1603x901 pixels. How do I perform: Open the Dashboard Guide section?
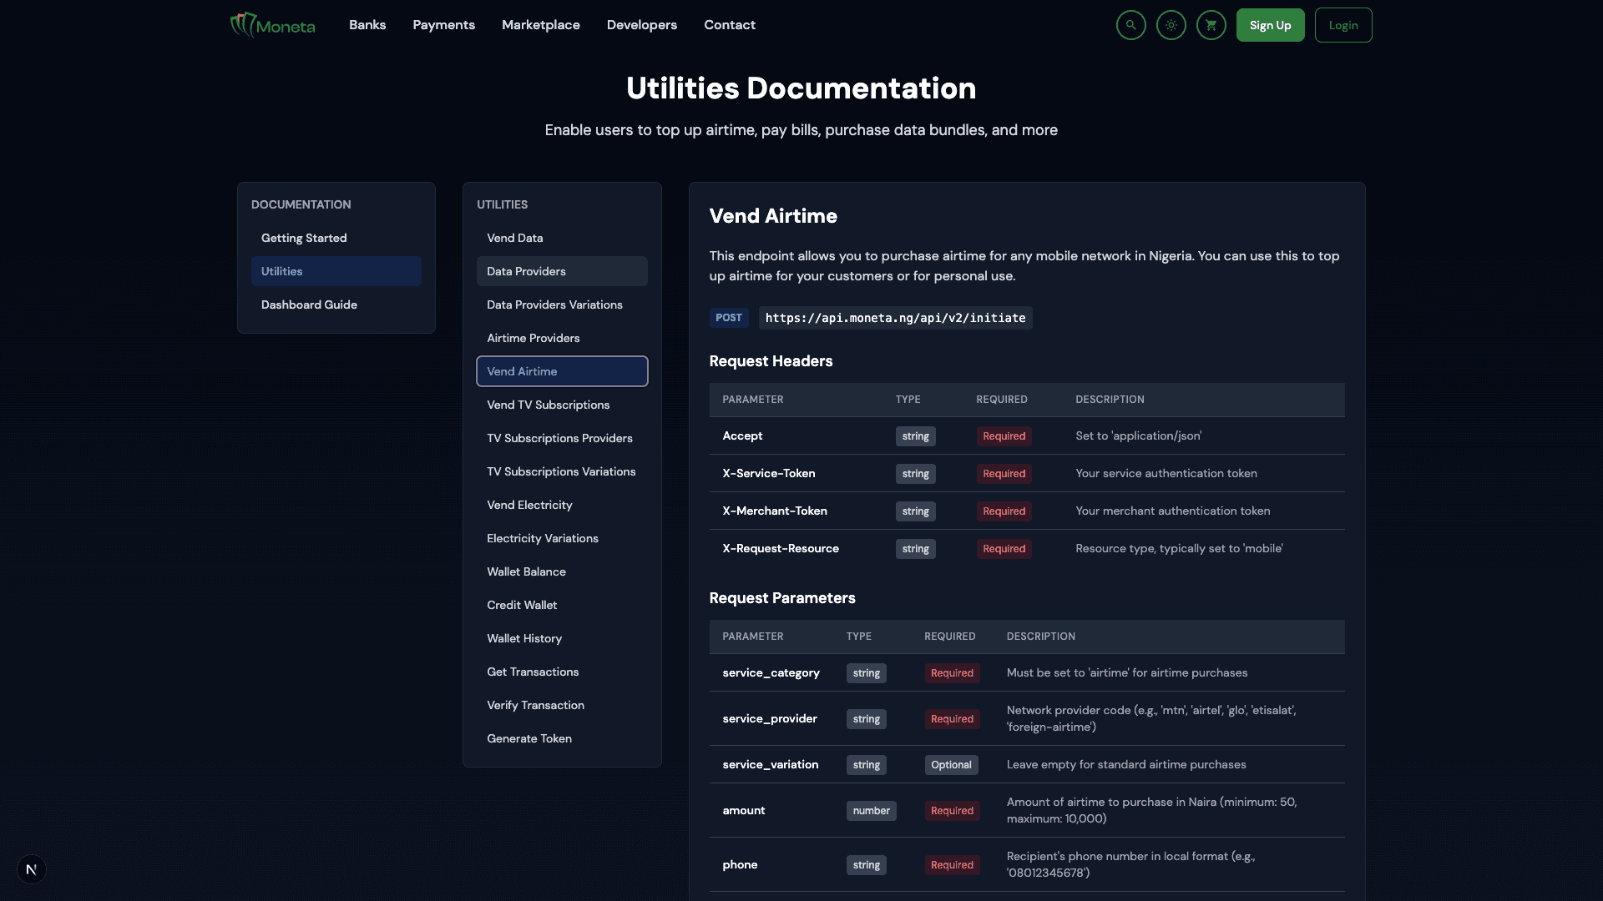[336, 305]
